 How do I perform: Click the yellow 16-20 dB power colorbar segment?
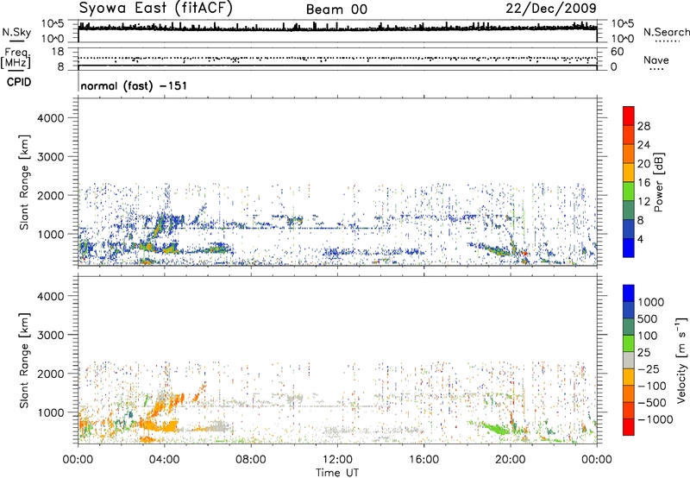pyautogui.click(x=629, y=172)
